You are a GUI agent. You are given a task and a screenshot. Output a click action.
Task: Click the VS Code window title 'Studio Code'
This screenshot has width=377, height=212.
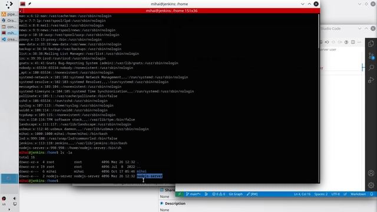pos(330,28)
